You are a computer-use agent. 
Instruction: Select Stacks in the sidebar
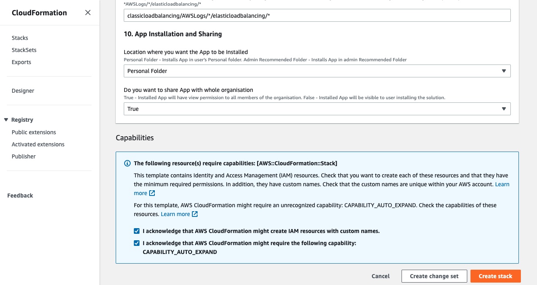tap(20, 38)
